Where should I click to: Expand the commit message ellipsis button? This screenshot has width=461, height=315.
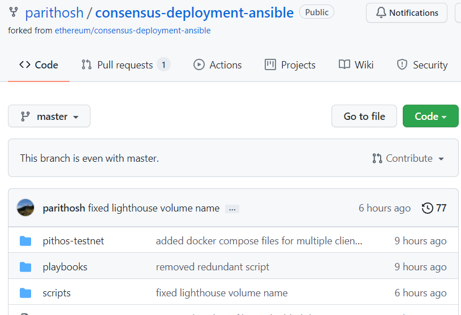[x=232, y=209]
